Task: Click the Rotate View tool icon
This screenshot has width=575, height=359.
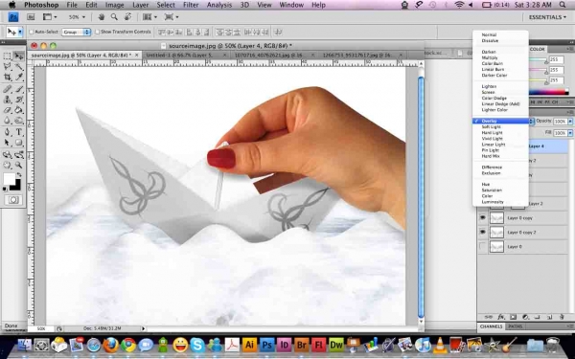Action: (127, 17)
